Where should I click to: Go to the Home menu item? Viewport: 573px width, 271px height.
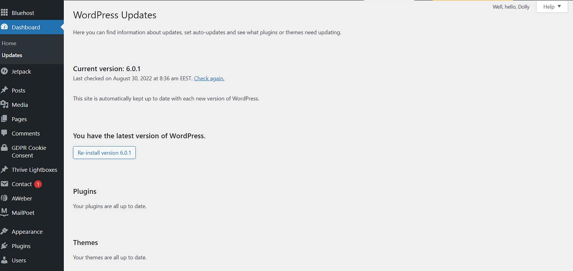[x=9, y=43]
